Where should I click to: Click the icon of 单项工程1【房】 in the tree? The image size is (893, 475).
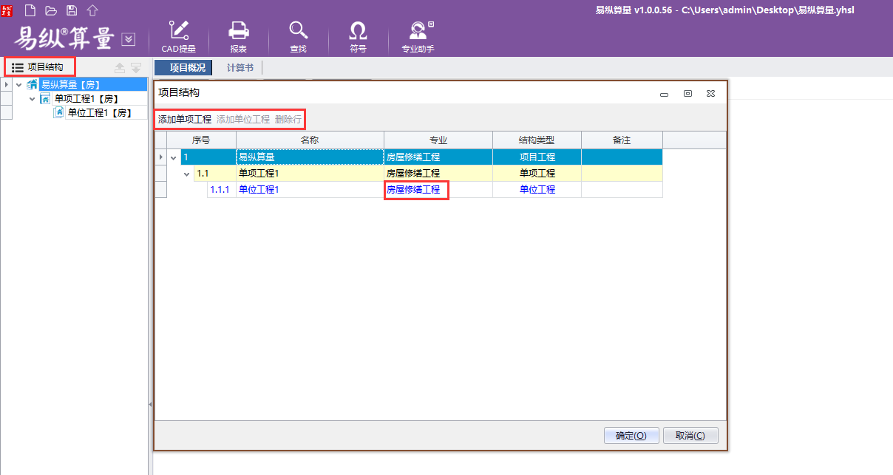(x=45, y=98)
